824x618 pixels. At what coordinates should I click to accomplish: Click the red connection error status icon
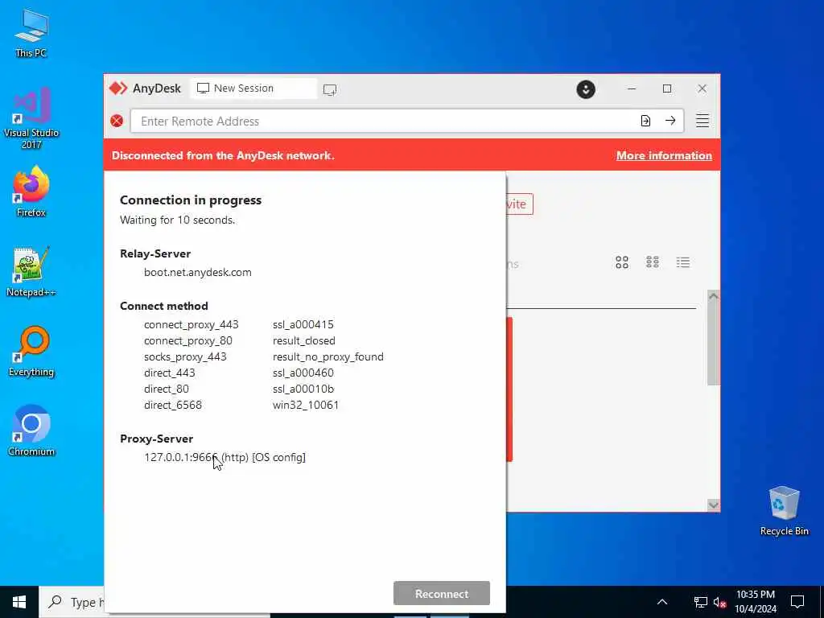tap(117, 122)
